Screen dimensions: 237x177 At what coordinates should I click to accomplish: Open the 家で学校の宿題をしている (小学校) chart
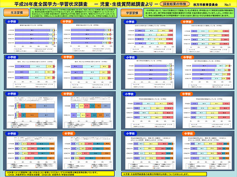[150, 74]
